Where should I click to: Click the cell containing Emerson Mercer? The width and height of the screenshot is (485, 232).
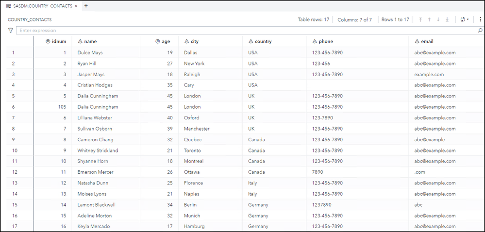96,172
